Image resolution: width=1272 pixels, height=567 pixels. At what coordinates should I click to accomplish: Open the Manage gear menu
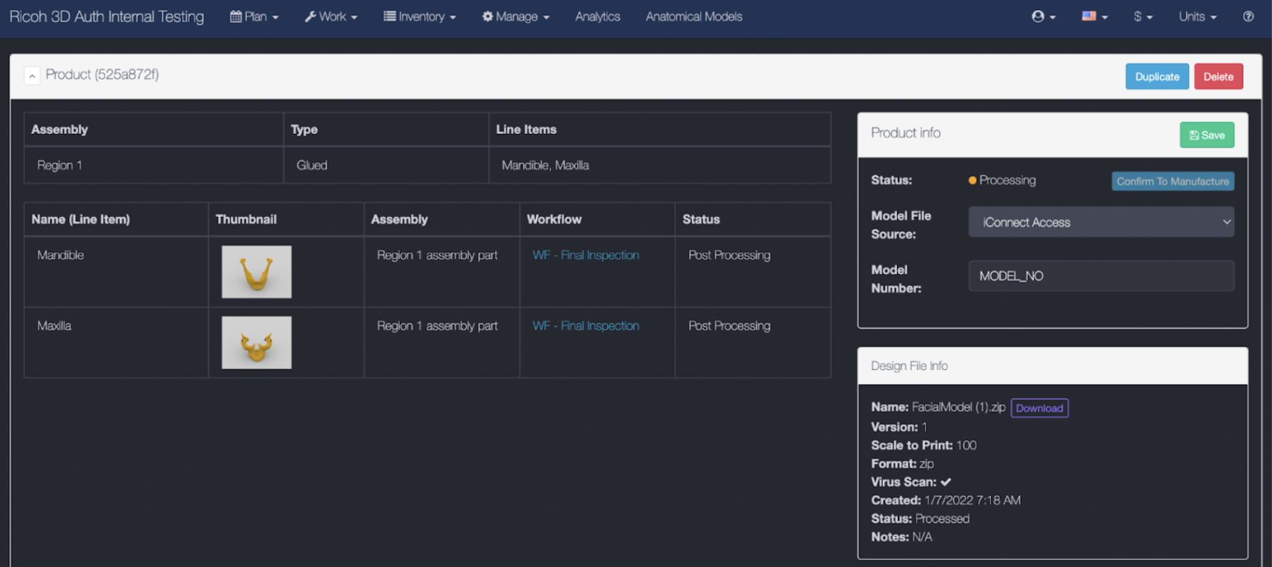point(515,16)
